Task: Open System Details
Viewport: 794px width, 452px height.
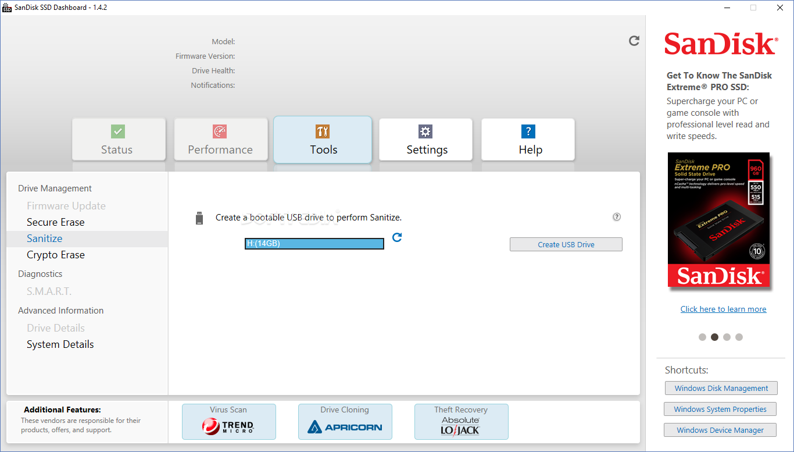Action: [60, 344]
